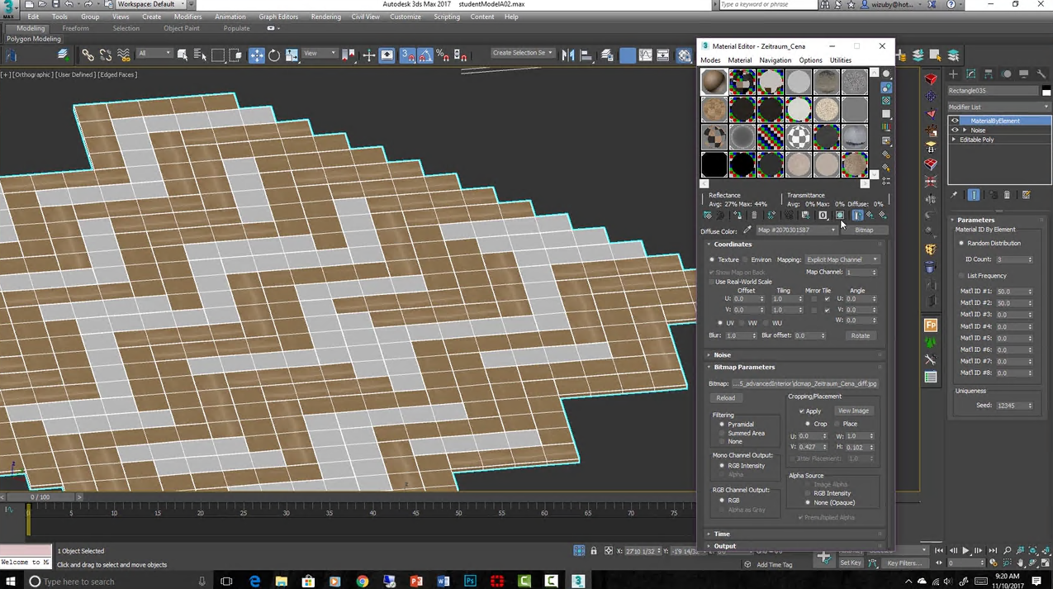The image size is (1053, 589).
Task: Open the Navigation menu in Material Editor
Action: [x=775, y=60]
